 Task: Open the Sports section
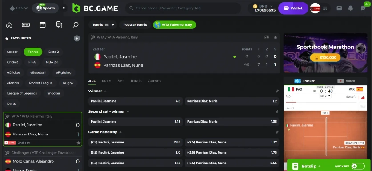pyautogui.click(x=45, y=8)
